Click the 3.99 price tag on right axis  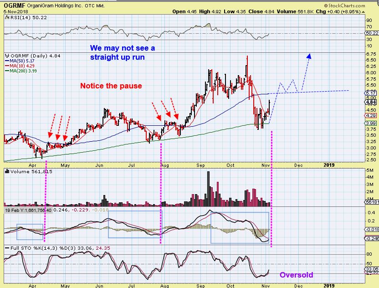[x=371, y=123]
